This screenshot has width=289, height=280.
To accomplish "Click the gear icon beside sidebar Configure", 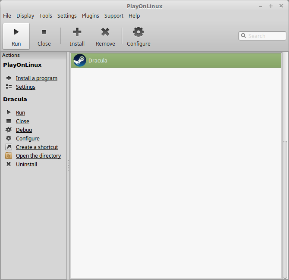I will click(9, 138).
